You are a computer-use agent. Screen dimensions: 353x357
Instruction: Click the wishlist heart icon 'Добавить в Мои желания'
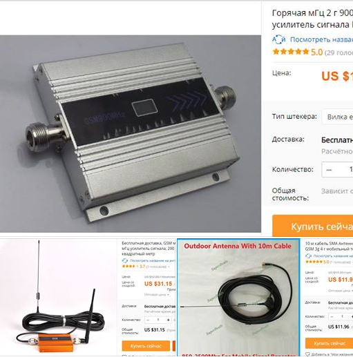[307, 354]
